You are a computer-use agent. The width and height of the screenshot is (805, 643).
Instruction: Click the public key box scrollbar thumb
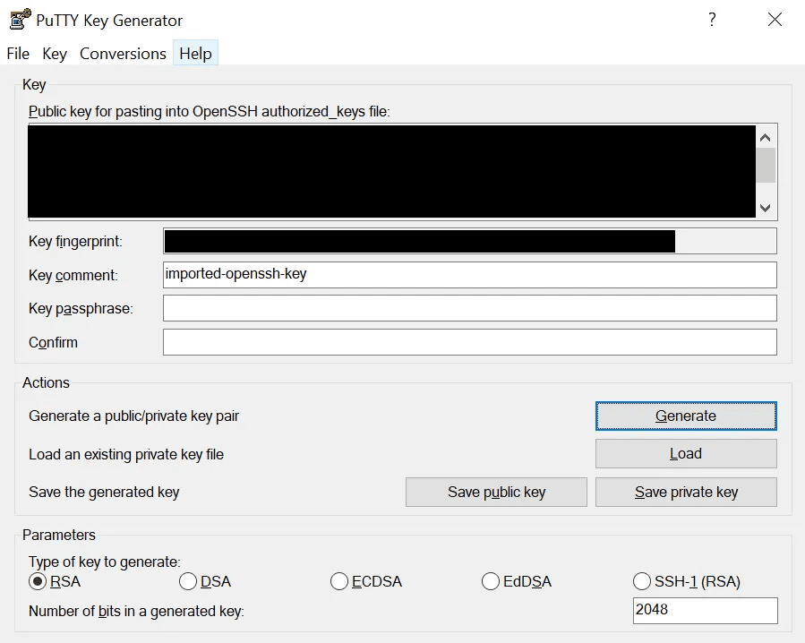click(x=766, y=166)
